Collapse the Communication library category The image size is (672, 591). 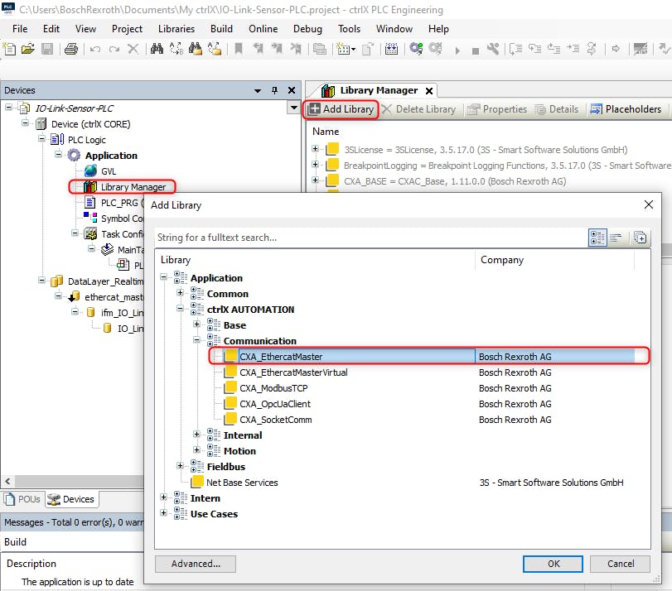pyautogui.click(x=197, y=340)
